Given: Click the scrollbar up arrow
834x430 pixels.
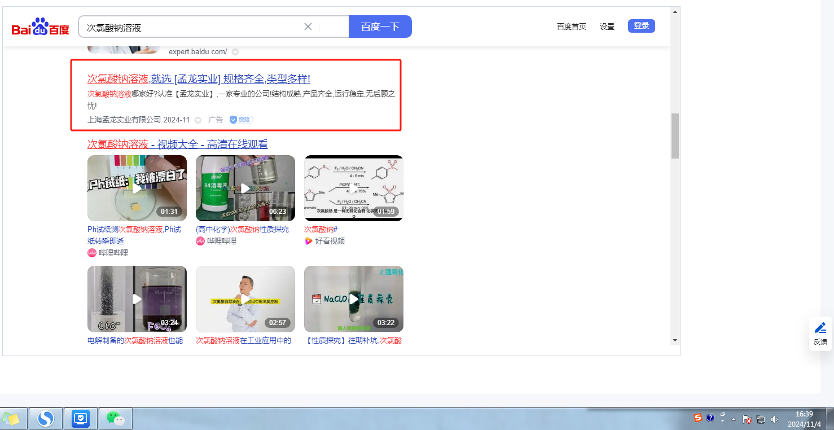Looking at the screenshot, I should click(675, 11).
